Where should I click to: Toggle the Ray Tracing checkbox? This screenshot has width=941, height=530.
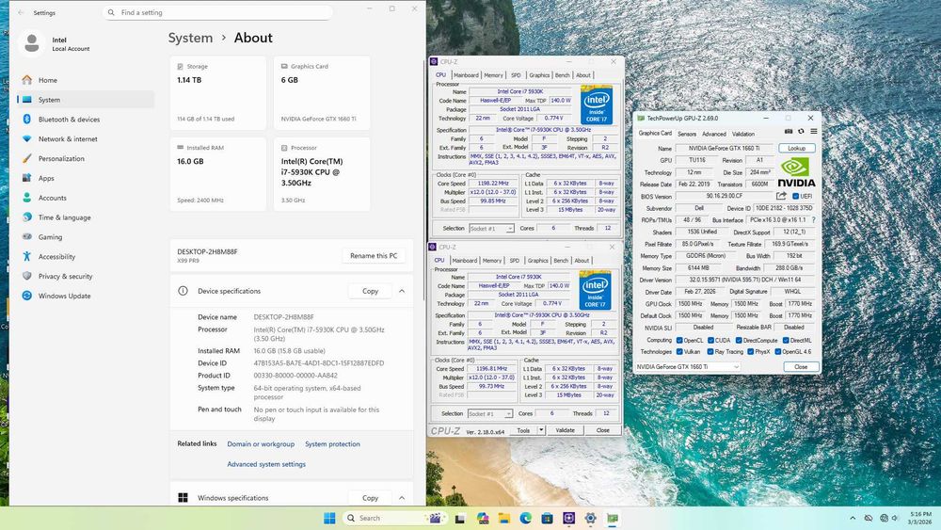pyautogui.click(x=710, y=352)
